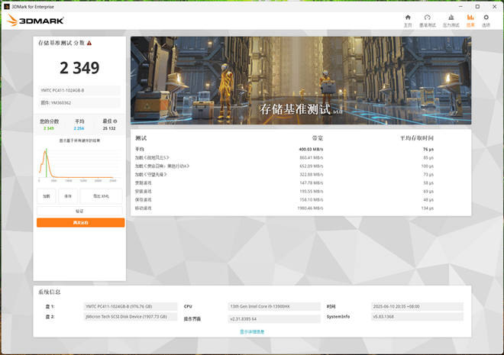Click the 保存 save button
Image resolution: width=504 pixels, height=355 pixels.
(68, 196)
